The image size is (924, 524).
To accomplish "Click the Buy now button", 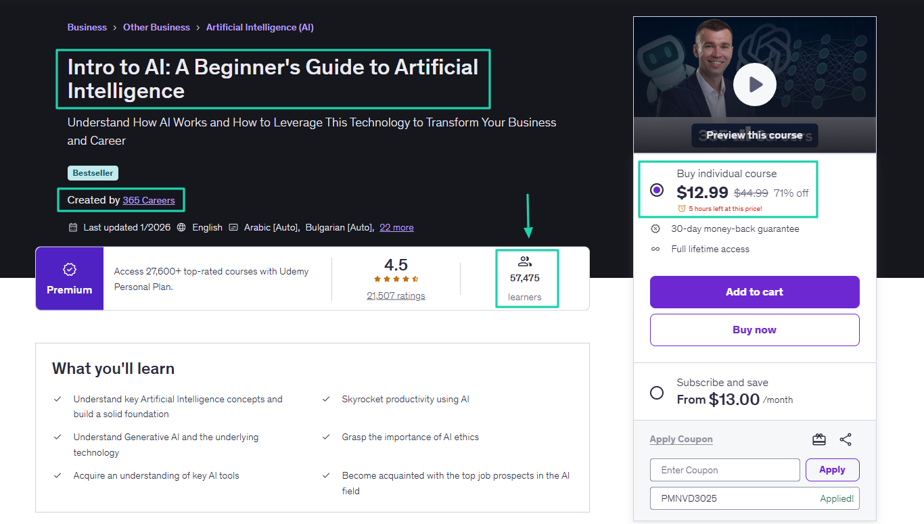I will coord(754,329).
